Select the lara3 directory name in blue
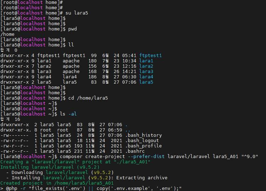Viewport: 266px width, 191px height. point(146,72)
